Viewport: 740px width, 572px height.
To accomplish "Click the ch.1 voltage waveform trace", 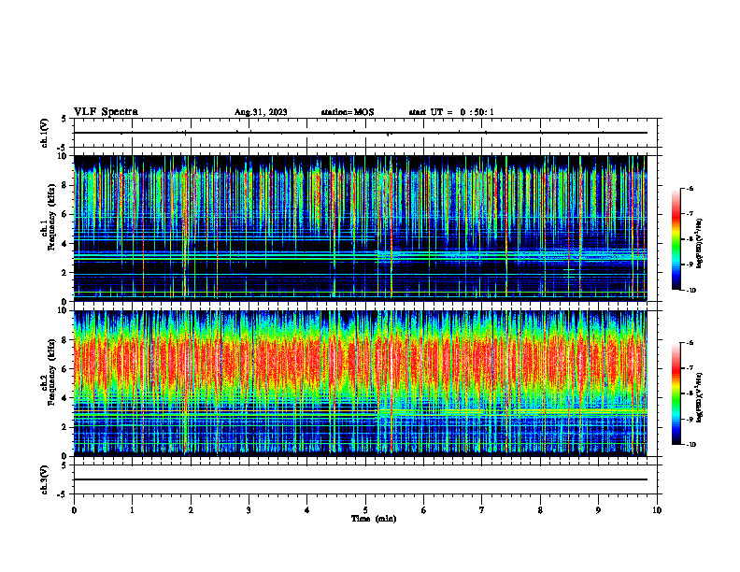I will pyautogui.click(x=361, y=133).
